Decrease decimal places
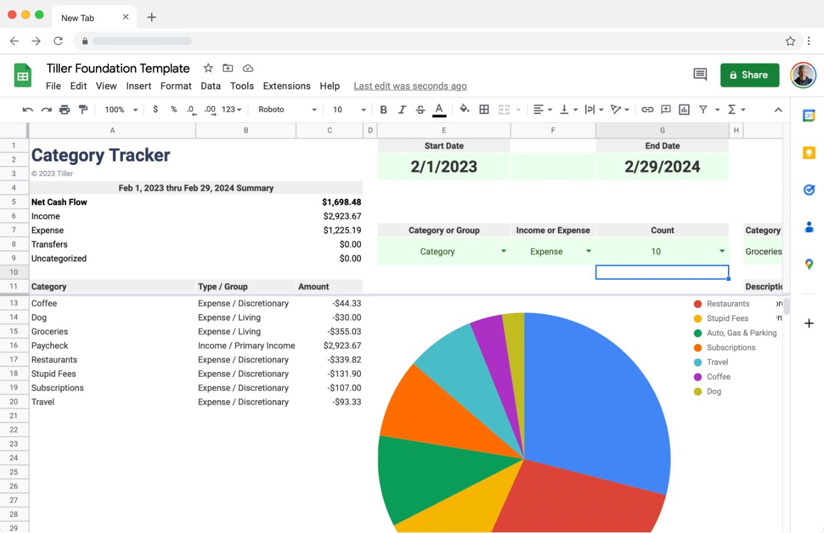 pyautogui.click(x=191, y=109)
